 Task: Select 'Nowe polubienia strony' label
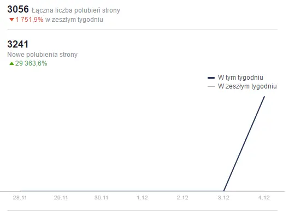pos(43,55)
